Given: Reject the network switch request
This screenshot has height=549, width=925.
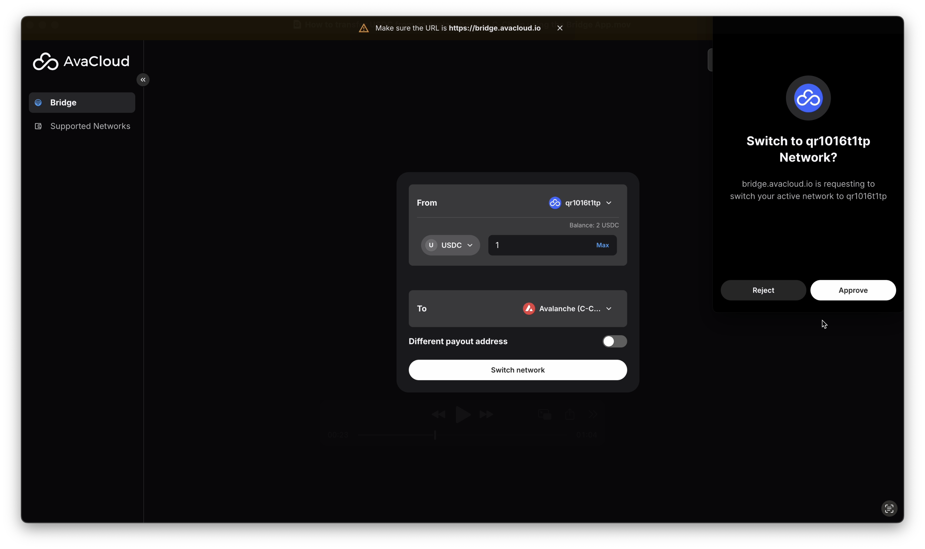Looking at the screenshot, I should (763, 290).
